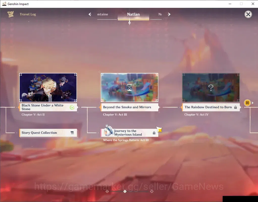This screenshot has width=258, height=202.
Task: Close the Genshin Impact window from the title bar
Action: click(253, 4)
